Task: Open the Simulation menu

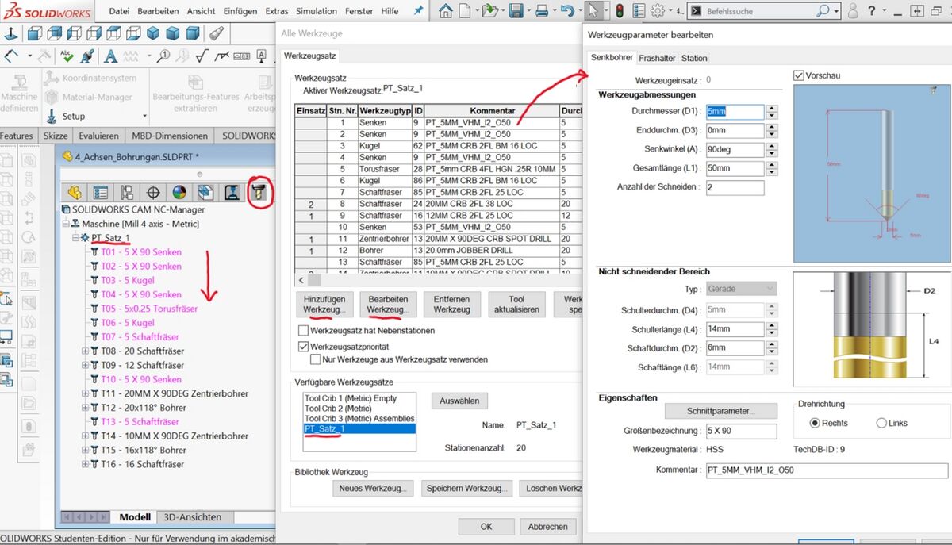Action: [x=317, y=11]
